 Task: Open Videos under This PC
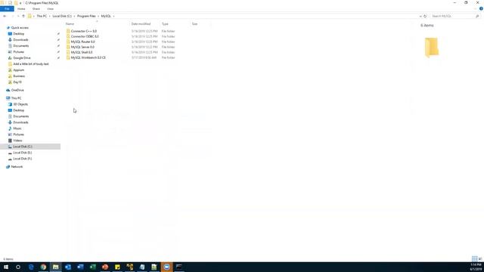pos(17,141)
